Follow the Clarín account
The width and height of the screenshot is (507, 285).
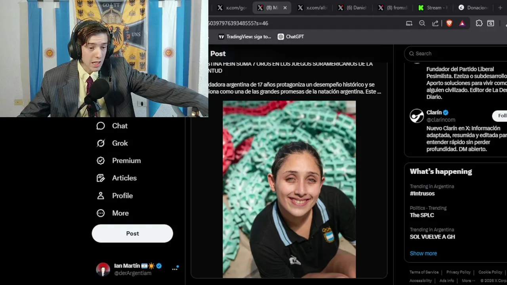pos(500,116)
